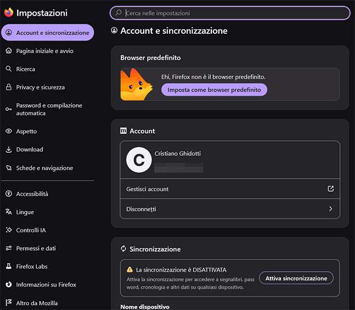Show Informazioni su Firefox
The image size is (355, 310).
click(x=47, y=284)
